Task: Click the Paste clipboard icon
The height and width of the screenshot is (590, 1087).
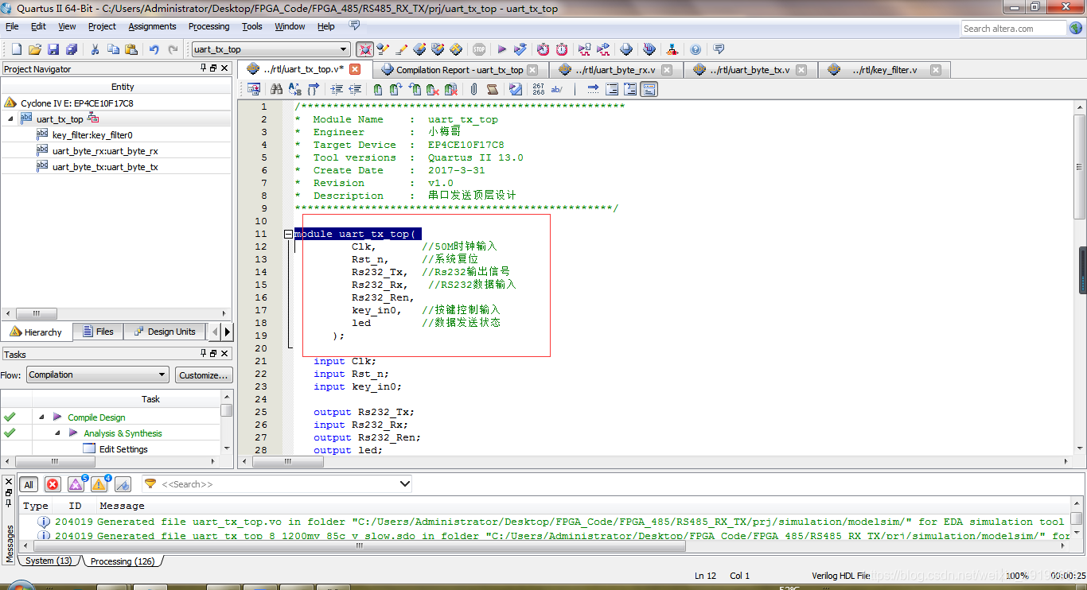Action: pos(131,49)
